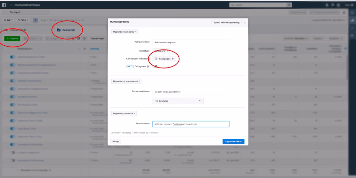Click the Avbryt button
This screenshot has width=356, height=178.
tap(115, 141)
